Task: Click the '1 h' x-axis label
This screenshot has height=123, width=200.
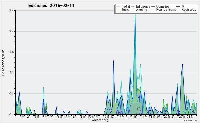Action: (x=22, y=116)
